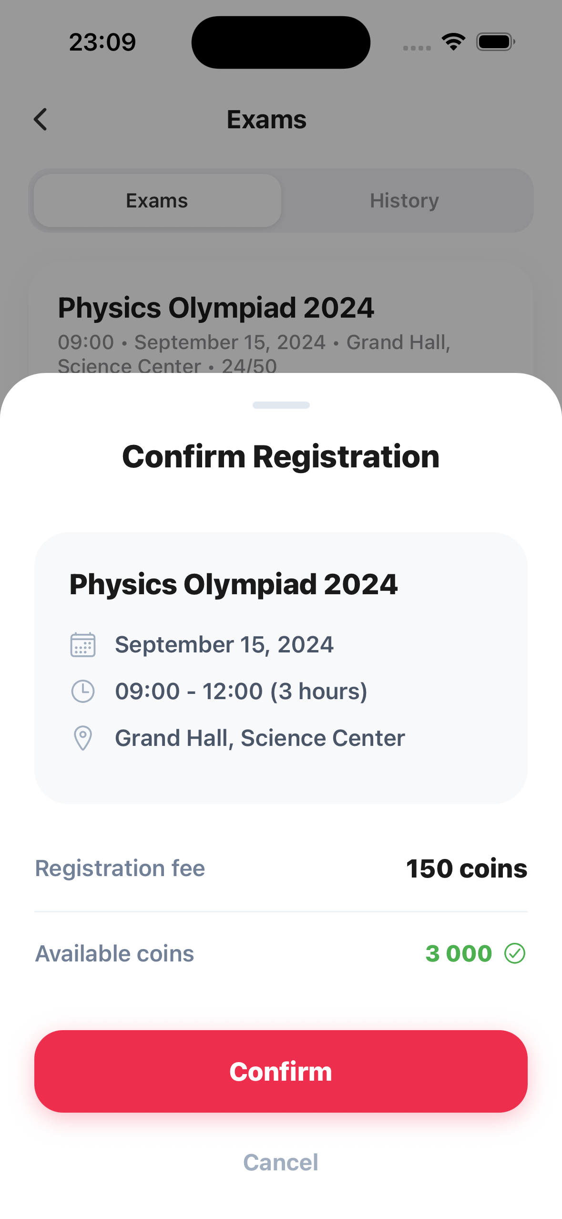This screenshot has height=1219, width=562.
Task: Tap the bottom sheet drag handle
Action: (x=281, y=405)
